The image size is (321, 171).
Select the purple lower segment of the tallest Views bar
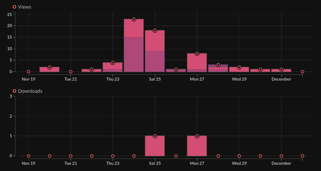pos(134,54)
